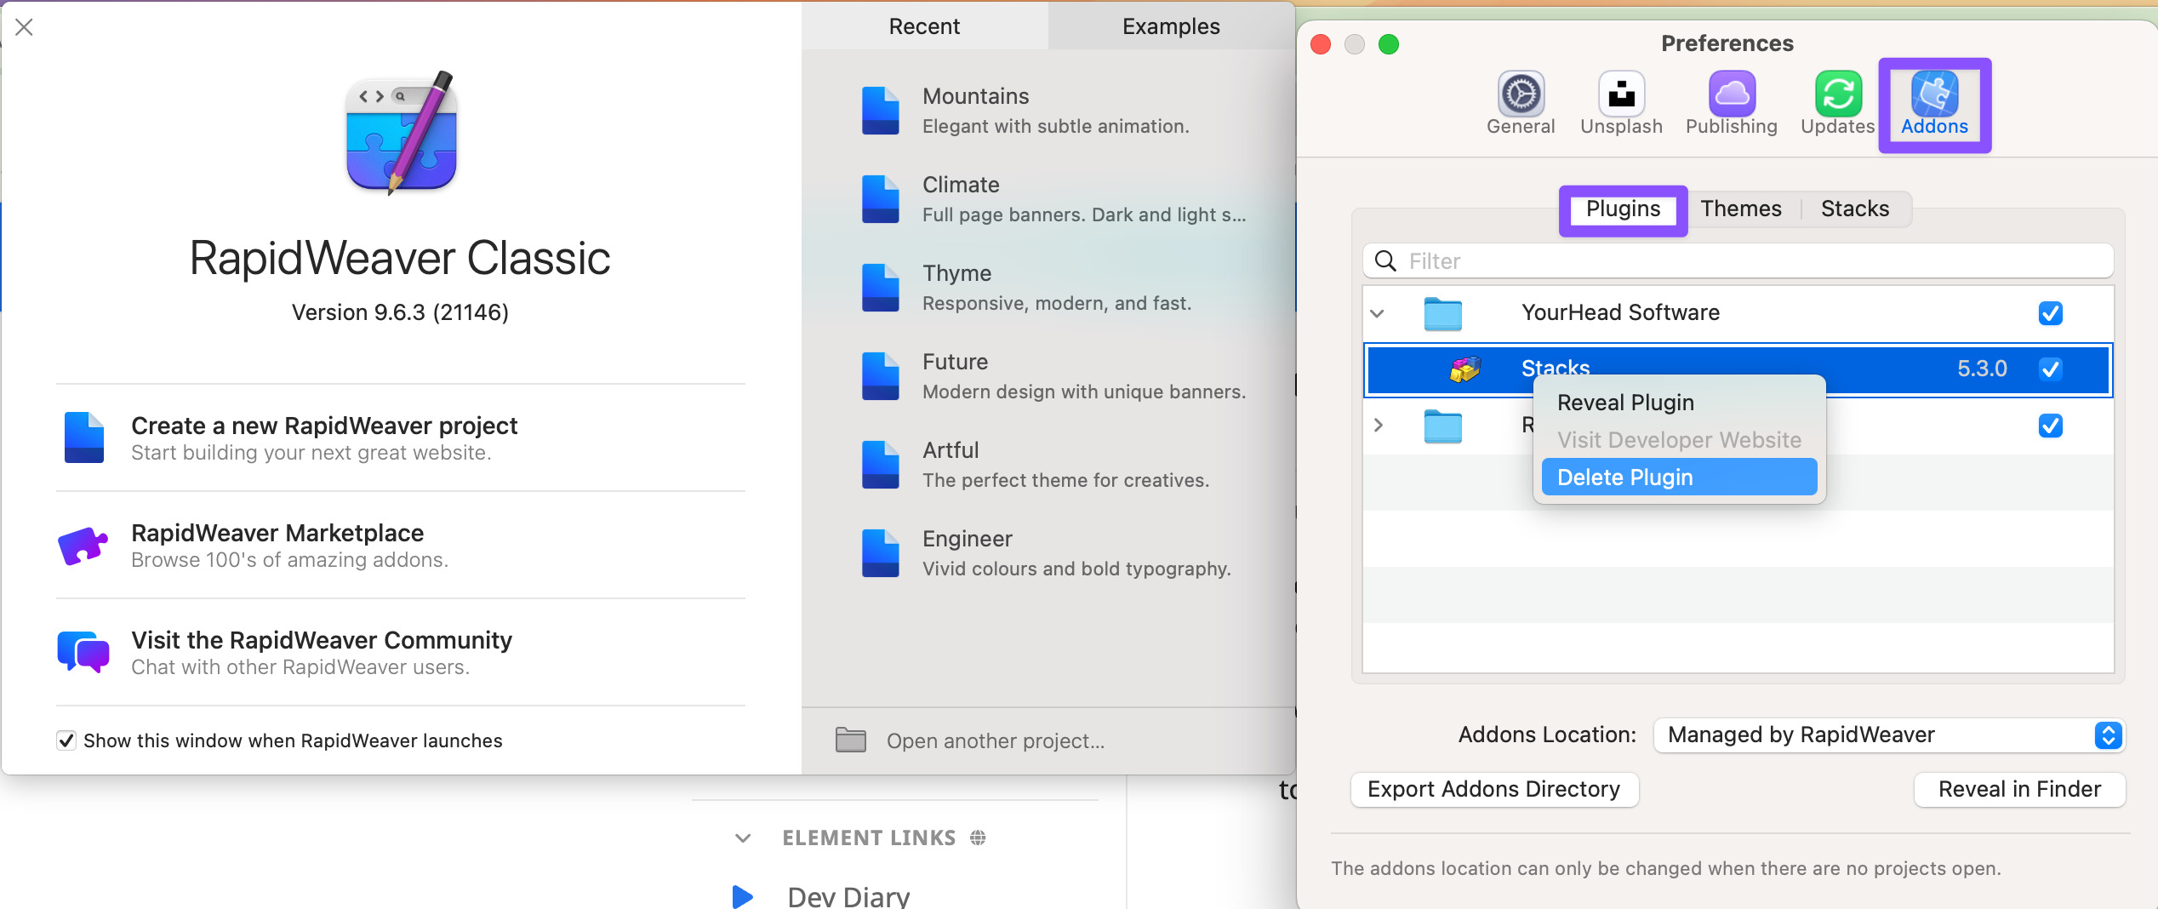Open the Mountains example project
Viewport: 2158px width, 909px height.
1048,111
